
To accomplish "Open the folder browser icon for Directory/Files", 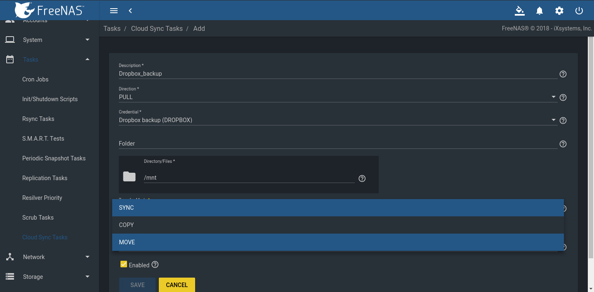I will [129, 176].
